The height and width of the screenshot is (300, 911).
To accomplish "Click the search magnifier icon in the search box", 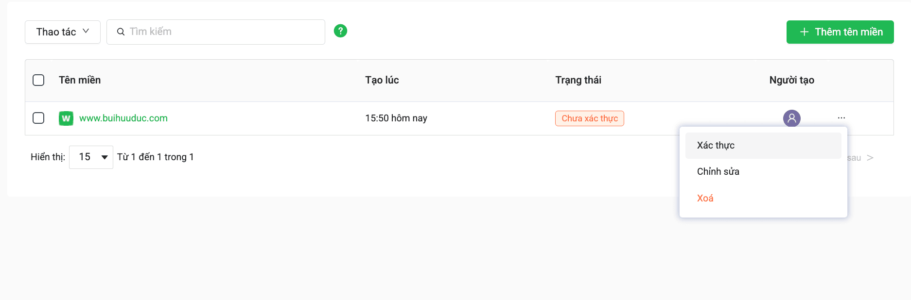I will pos(120,31).
